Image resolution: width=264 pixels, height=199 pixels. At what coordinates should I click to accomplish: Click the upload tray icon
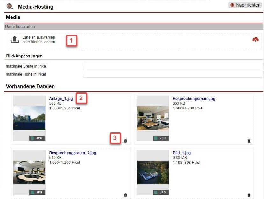(x=15, y=40)
